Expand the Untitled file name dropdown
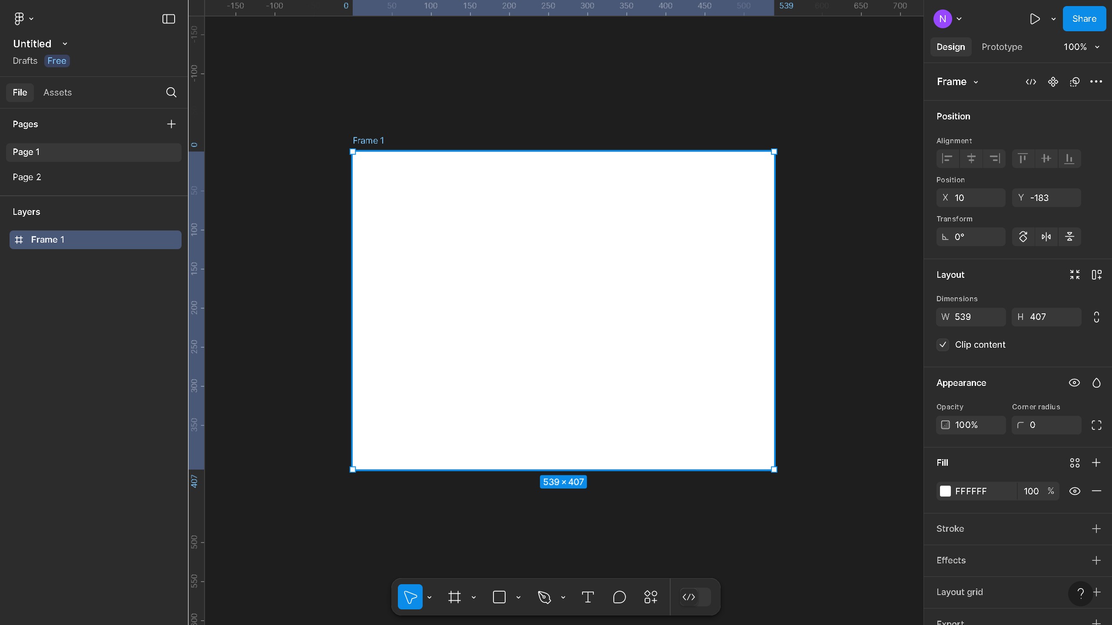The width and height of the screenshot is (1112, 625). (64, 43)
